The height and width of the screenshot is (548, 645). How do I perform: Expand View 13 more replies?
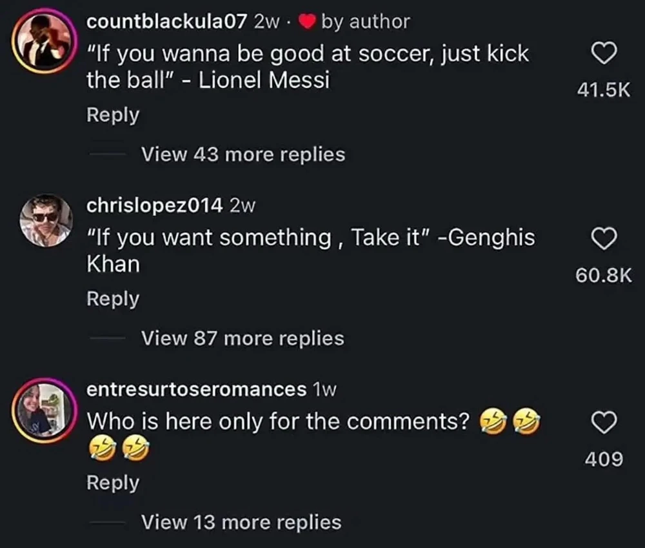tap(241, 522)
